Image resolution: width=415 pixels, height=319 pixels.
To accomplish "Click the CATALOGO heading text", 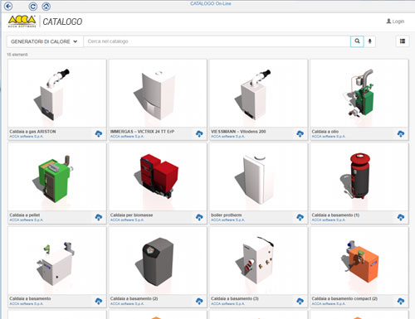I will click(62, 22).
